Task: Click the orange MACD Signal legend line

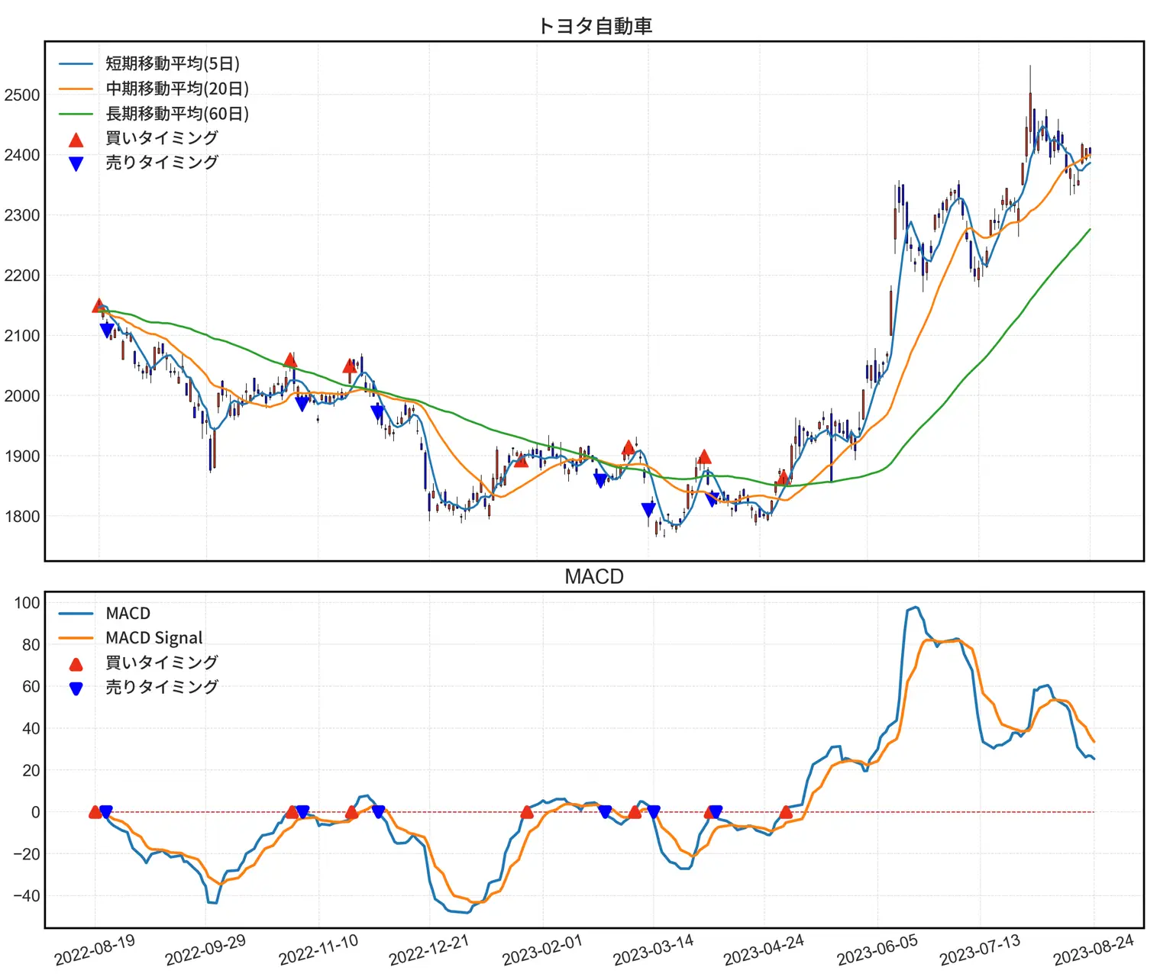Action: (x=76, y=638)
